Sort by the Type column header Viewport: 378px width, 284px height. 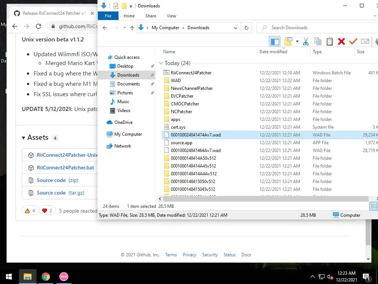point(317,52)
